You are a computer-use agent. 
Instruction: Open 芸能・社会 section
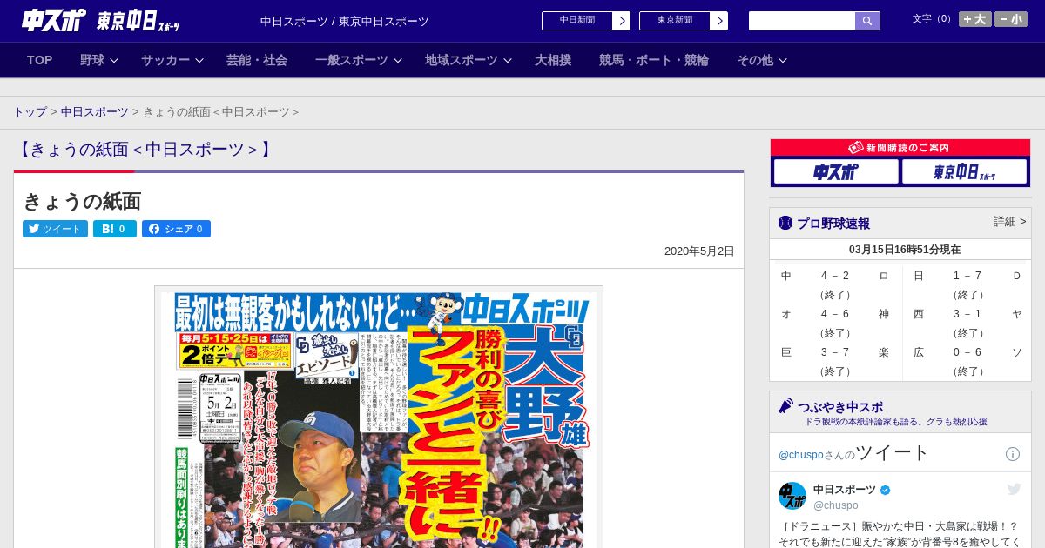(257, 60)
